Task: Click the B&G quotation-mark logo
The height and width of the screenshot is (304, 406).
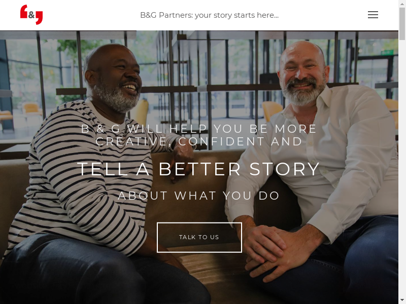Action: tap(31, 15)
